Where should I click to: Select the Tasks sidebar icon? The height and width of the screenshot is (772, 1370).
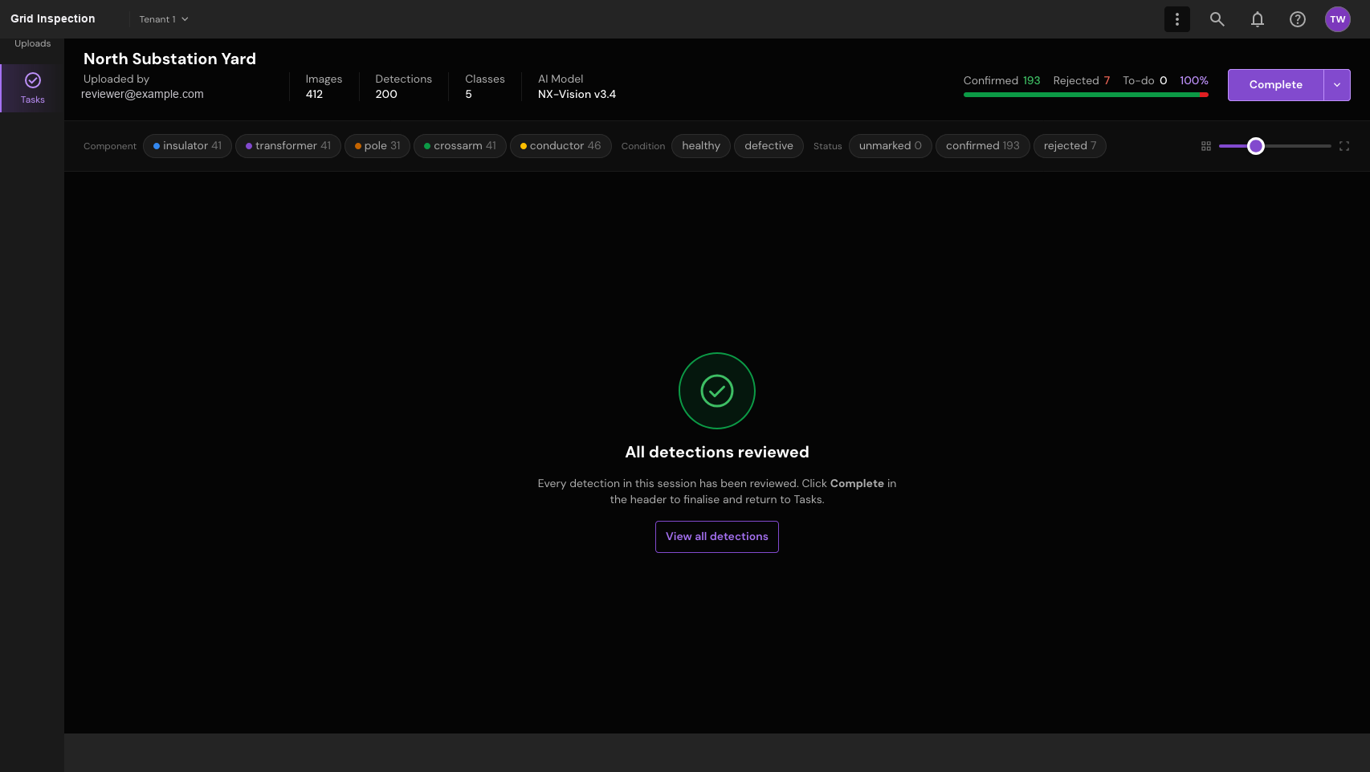point(33,87)
